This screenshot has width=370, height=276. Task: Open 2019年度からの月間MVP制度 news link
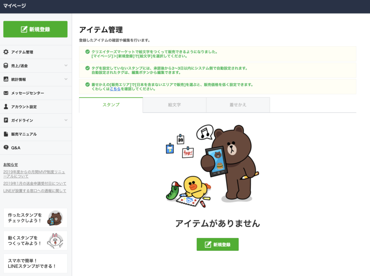[x=34, y=174]
